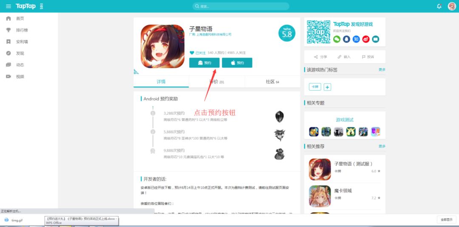
Task: Click the QQ social icon
Action: 347,39
